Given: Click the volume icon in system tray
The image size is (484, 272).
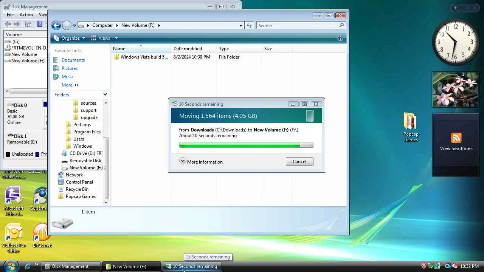Looking at the screenshot, I should click(x=455, y=266).
